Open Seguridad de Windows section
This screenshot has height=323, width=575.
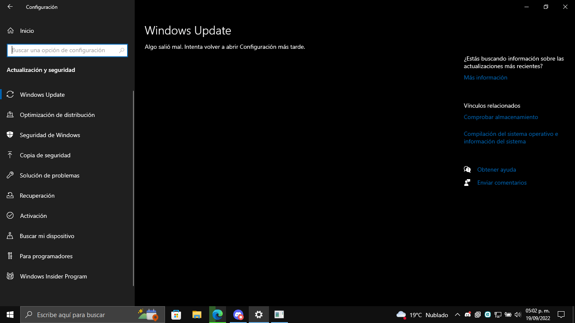pyautogui.click(x=67, y=135)
